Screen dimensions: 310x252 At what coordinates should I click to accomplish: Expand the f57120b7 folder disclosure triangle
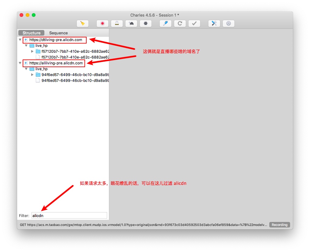pyautogui.click(x=32, y=52)
